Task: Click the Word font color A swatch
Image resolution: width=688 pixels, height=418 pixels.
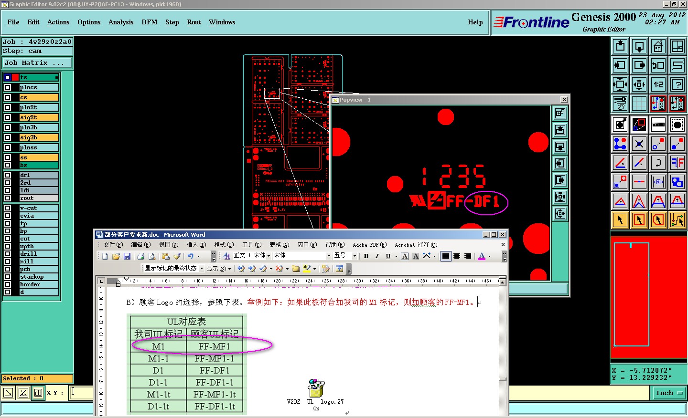Action: coord(482,256)
